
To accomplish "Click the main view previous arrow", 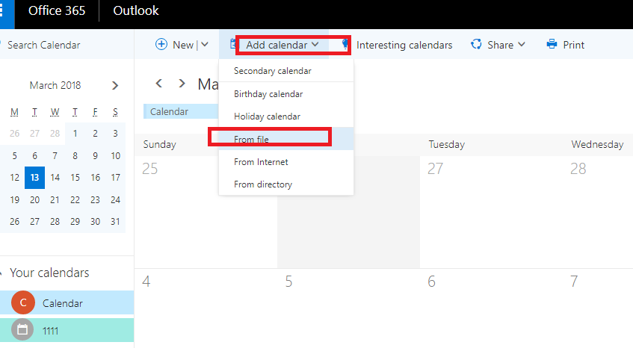I will [x=159, y=84].
